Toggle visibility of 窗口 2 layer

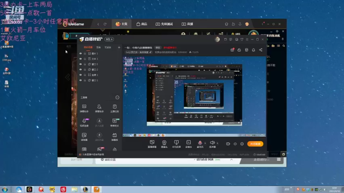point(80,69)
